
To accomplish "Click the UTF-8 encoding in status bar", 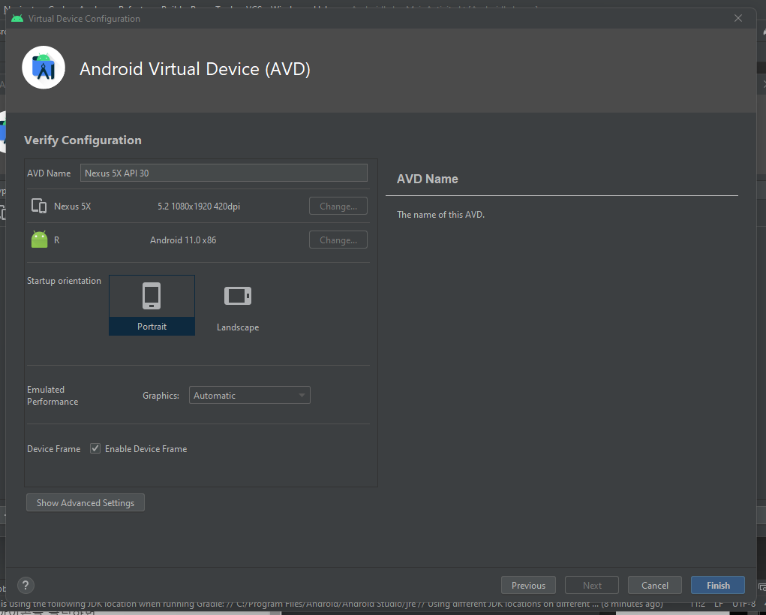I will [x=744, y=604].
